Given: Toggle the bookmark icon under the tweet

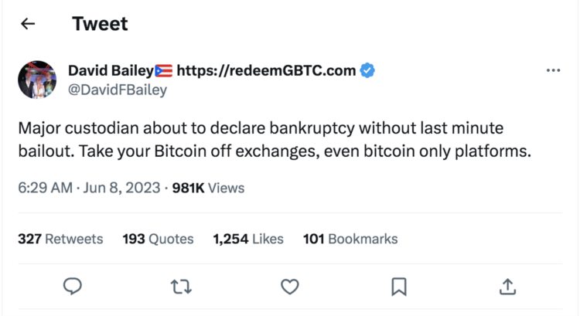Looking at the screenshot, I should (x=398, y=287).
